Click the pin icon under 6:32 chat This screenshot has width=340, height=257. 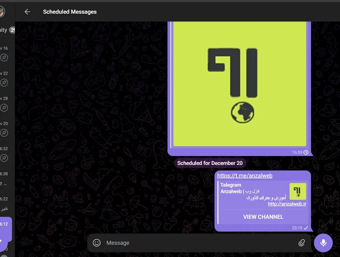pos(4,158)
